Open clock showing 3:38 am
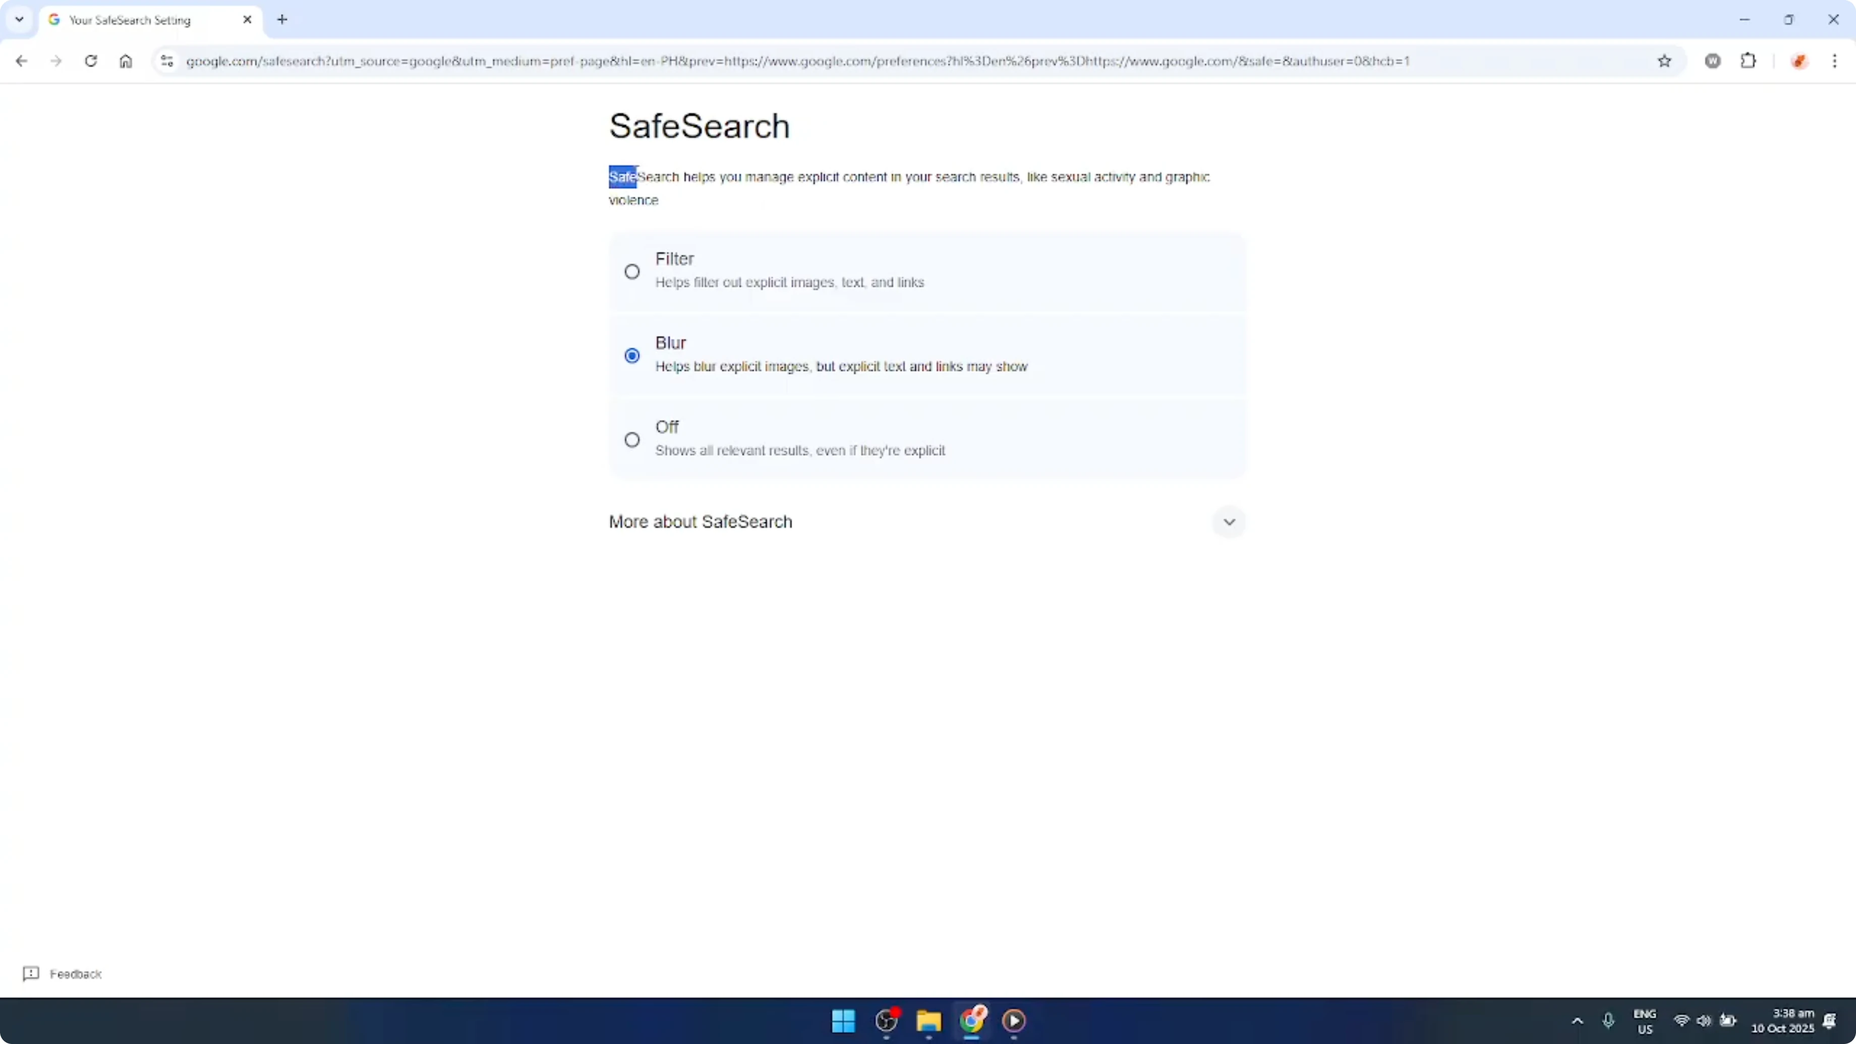This screenshot has height=1044, width=1856. (x=1782, y=1021)
